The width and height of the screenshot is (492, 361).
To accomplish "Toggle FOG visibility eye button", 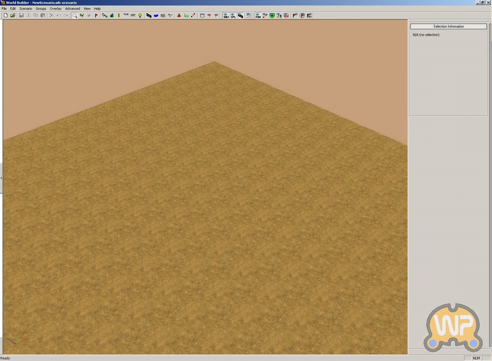I will (258, 15).
